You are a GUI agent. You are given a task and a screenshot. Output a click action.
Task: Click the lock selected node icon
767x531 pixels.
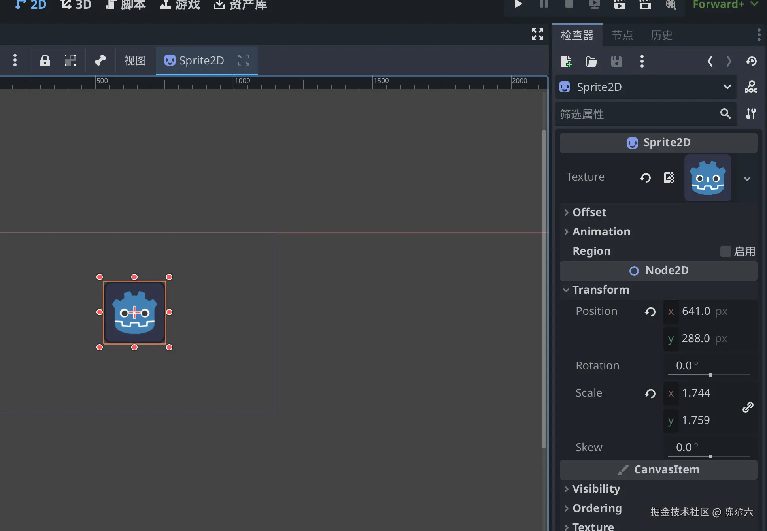point(45,60)
